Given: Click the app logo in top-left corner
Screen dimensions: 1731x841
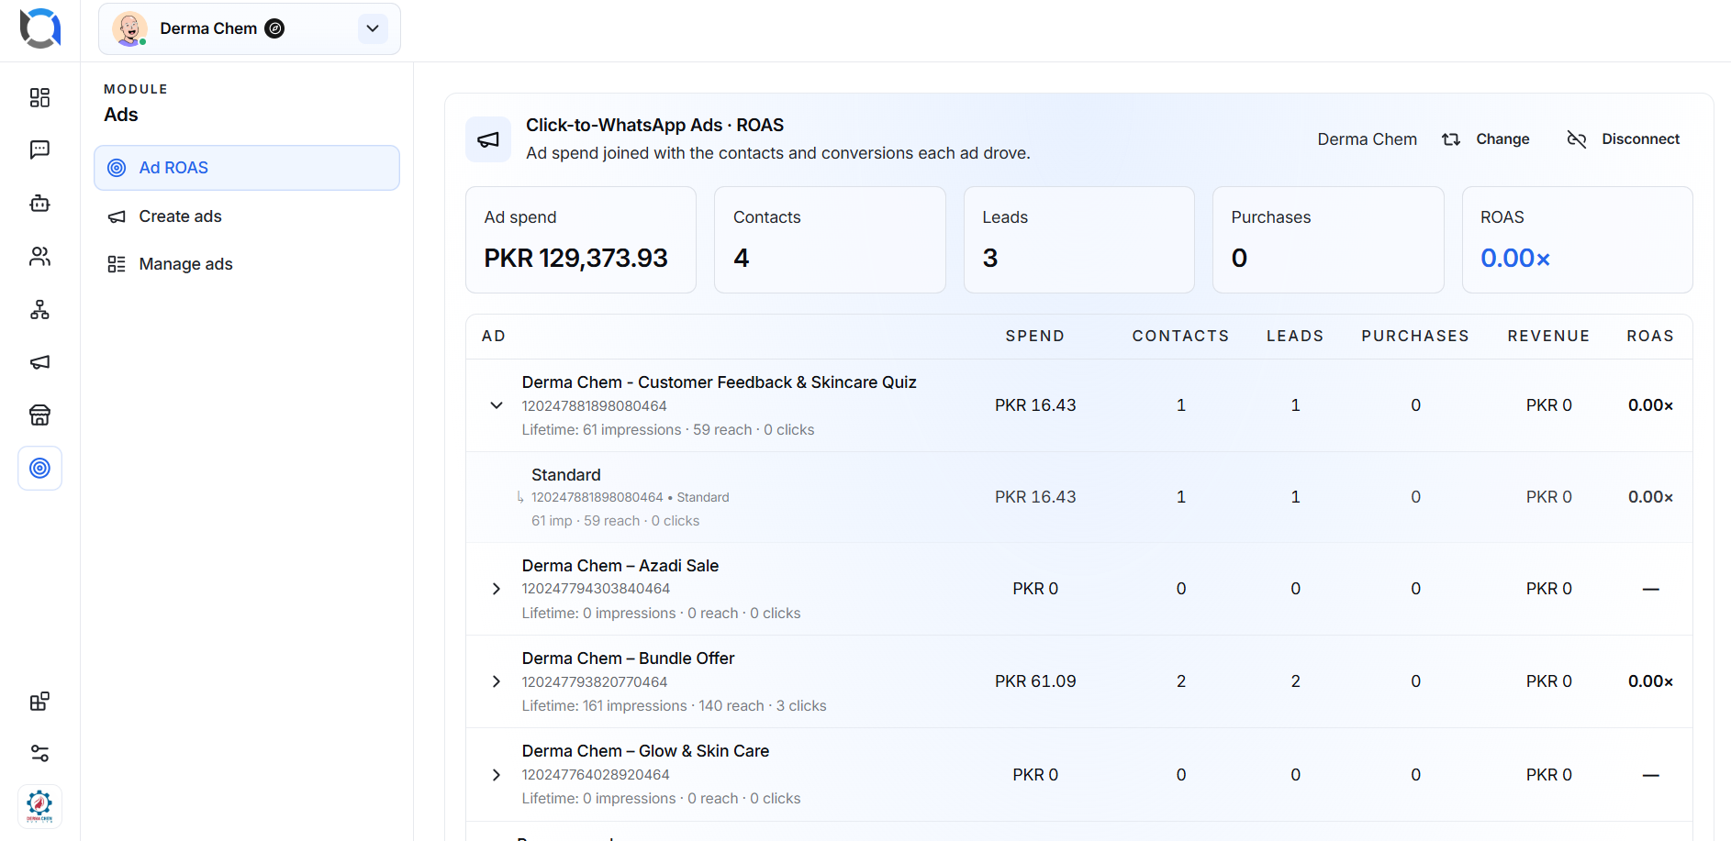Looking at the screenshot, I should click(x=40, y=28).
